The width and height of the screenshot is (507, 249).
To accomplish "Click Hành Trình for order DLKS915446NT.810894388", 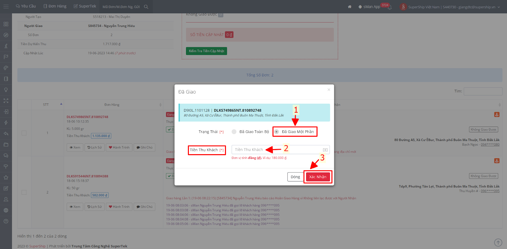I will [x=119, y=207].
